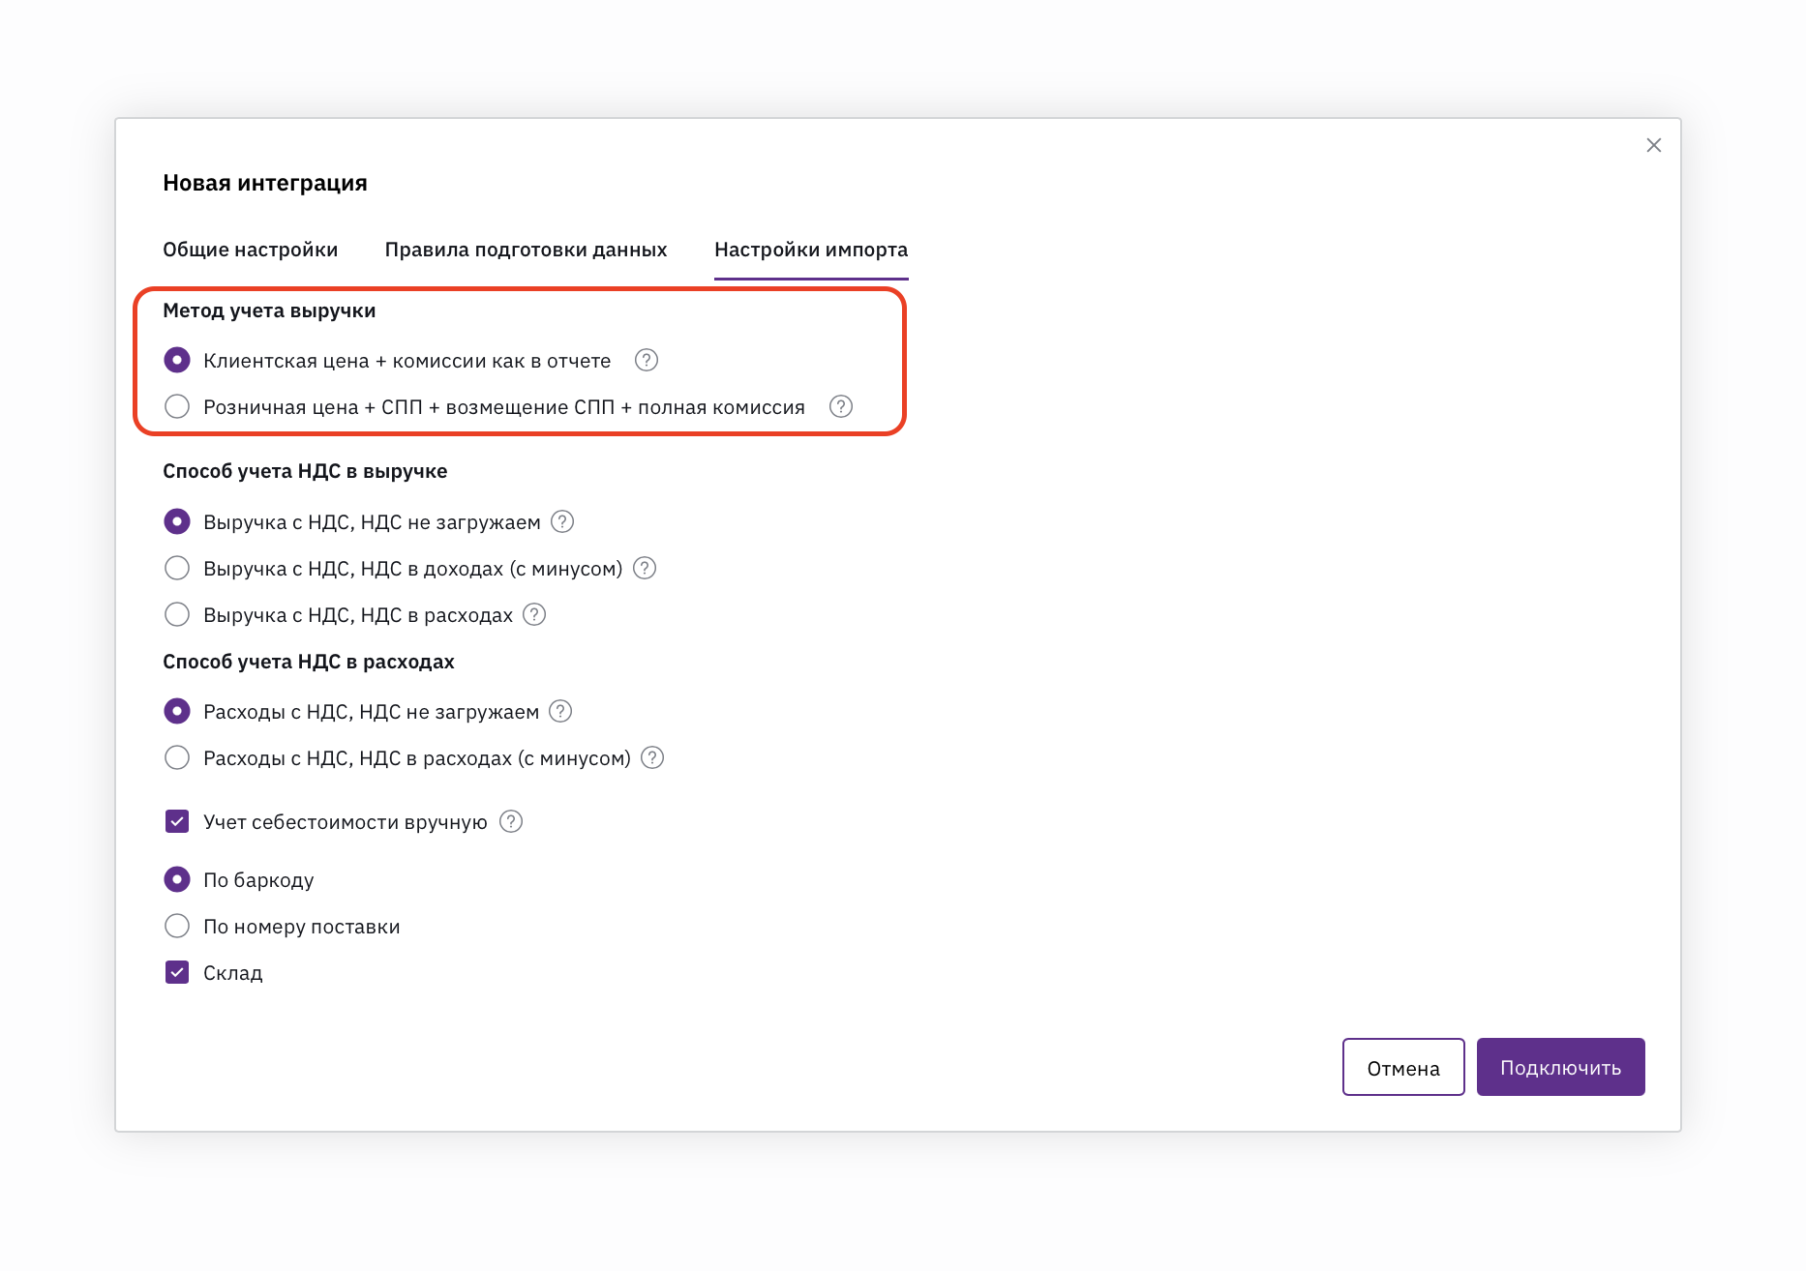Image resolution: width=1806 pixels, height=1271 pixels.
Task: Select 'Выручка с НДС, НДС в расходах' radio
Action: (x=177, y=614)
